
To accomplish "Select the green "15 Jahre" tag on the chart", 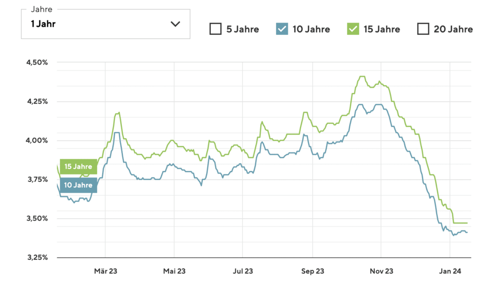I will [x=78, y=167].
